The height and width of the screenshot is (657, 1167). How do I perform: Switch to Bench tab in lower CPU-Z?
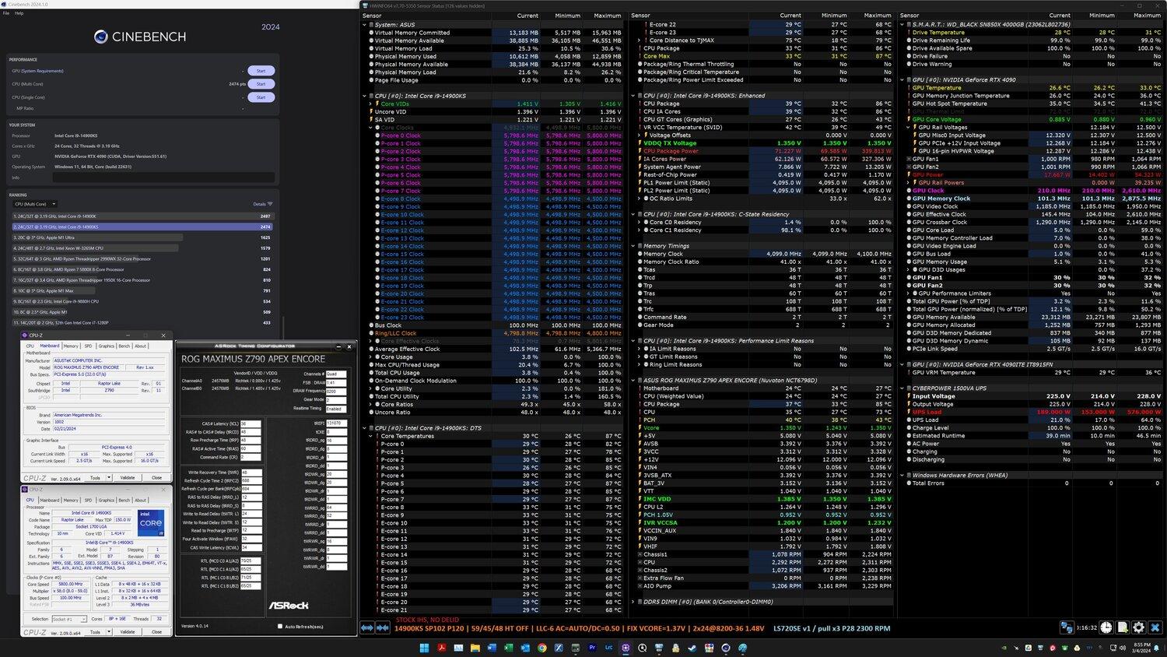[x=124, y=501]
